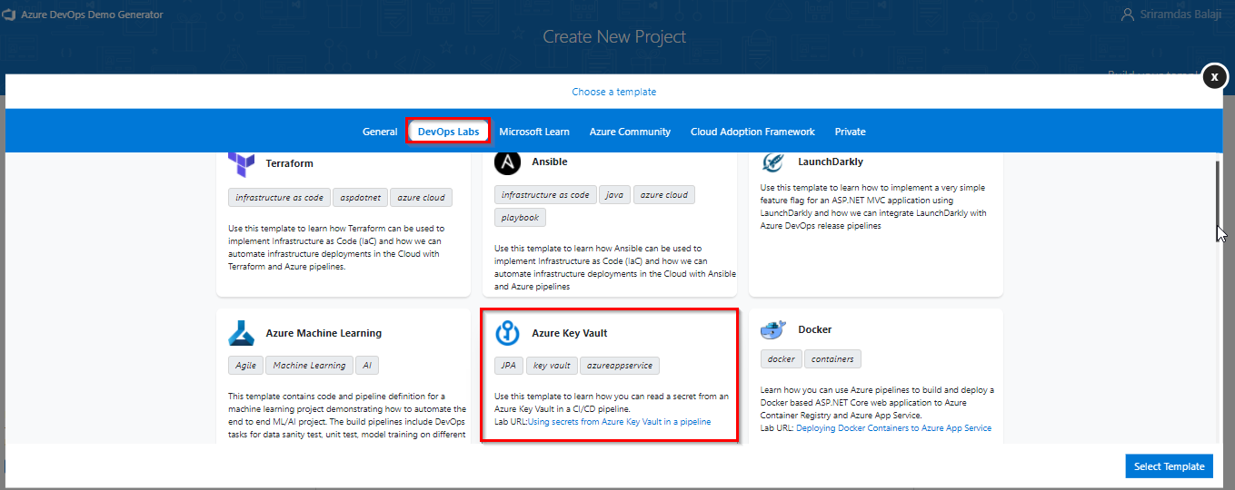Close the template dialog with the x button
1235x490 pixels.
(1215, 77)
